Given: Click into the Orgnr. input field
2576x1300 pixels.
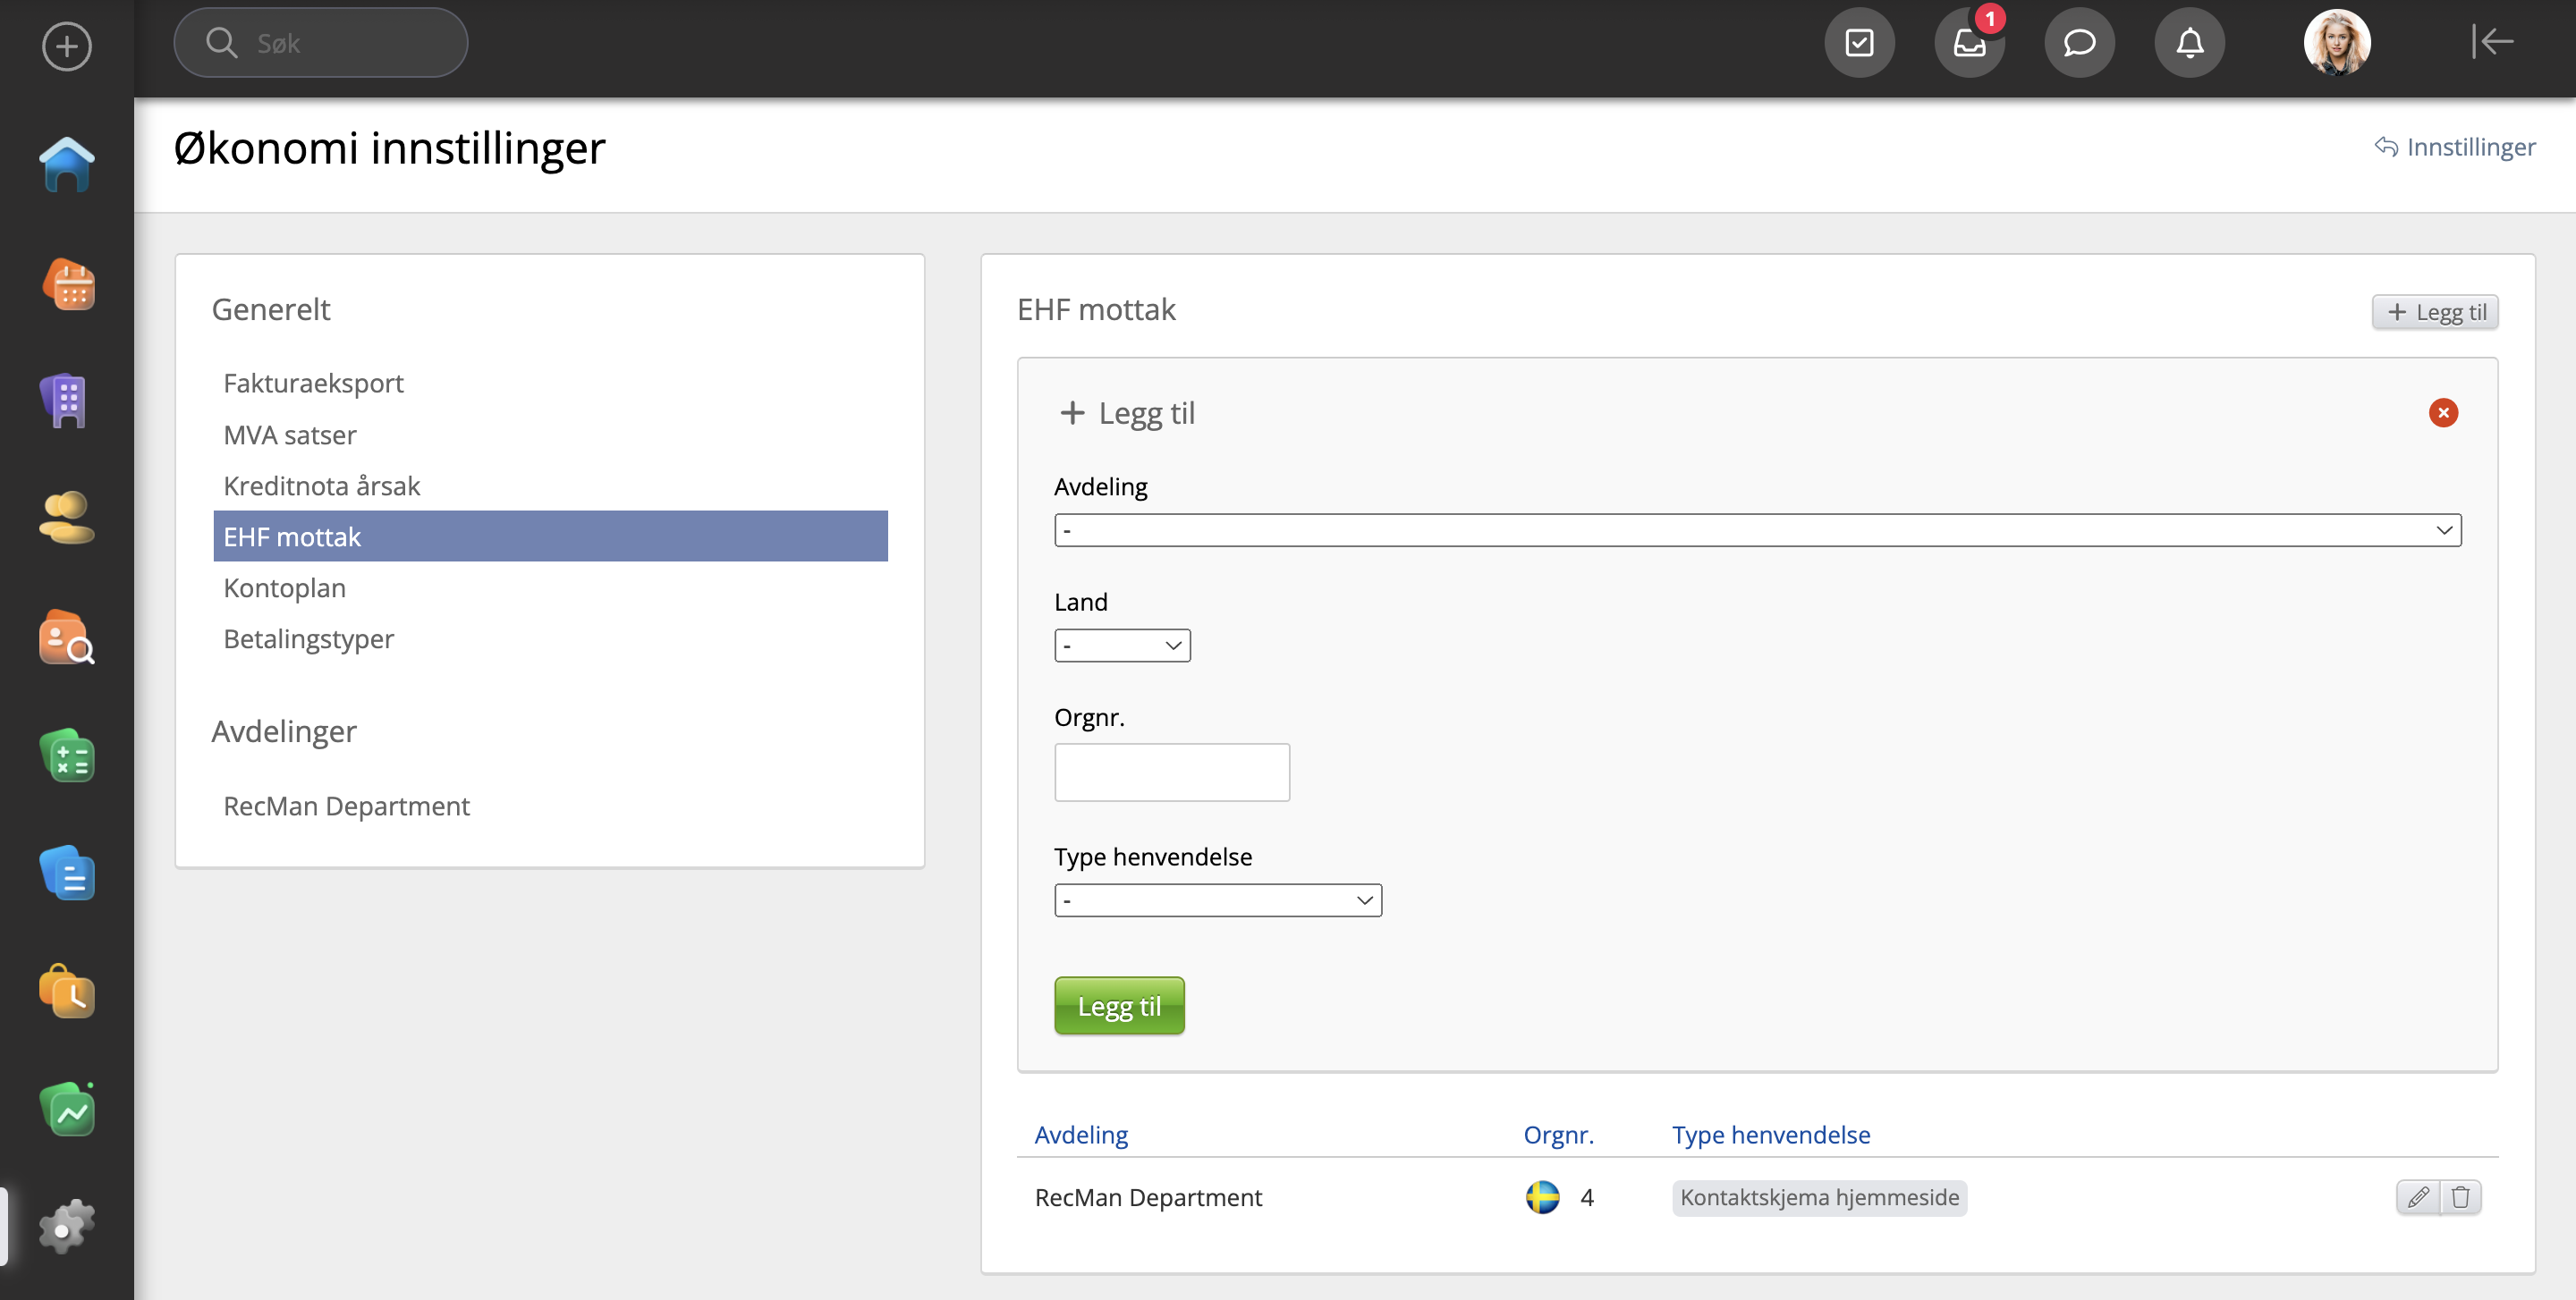Looking at the screenshot, I should (1171, 772).
